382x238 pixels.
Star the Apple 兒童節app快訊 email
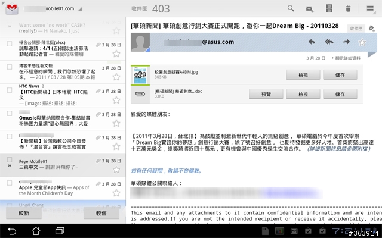click(x=116, y=193)
